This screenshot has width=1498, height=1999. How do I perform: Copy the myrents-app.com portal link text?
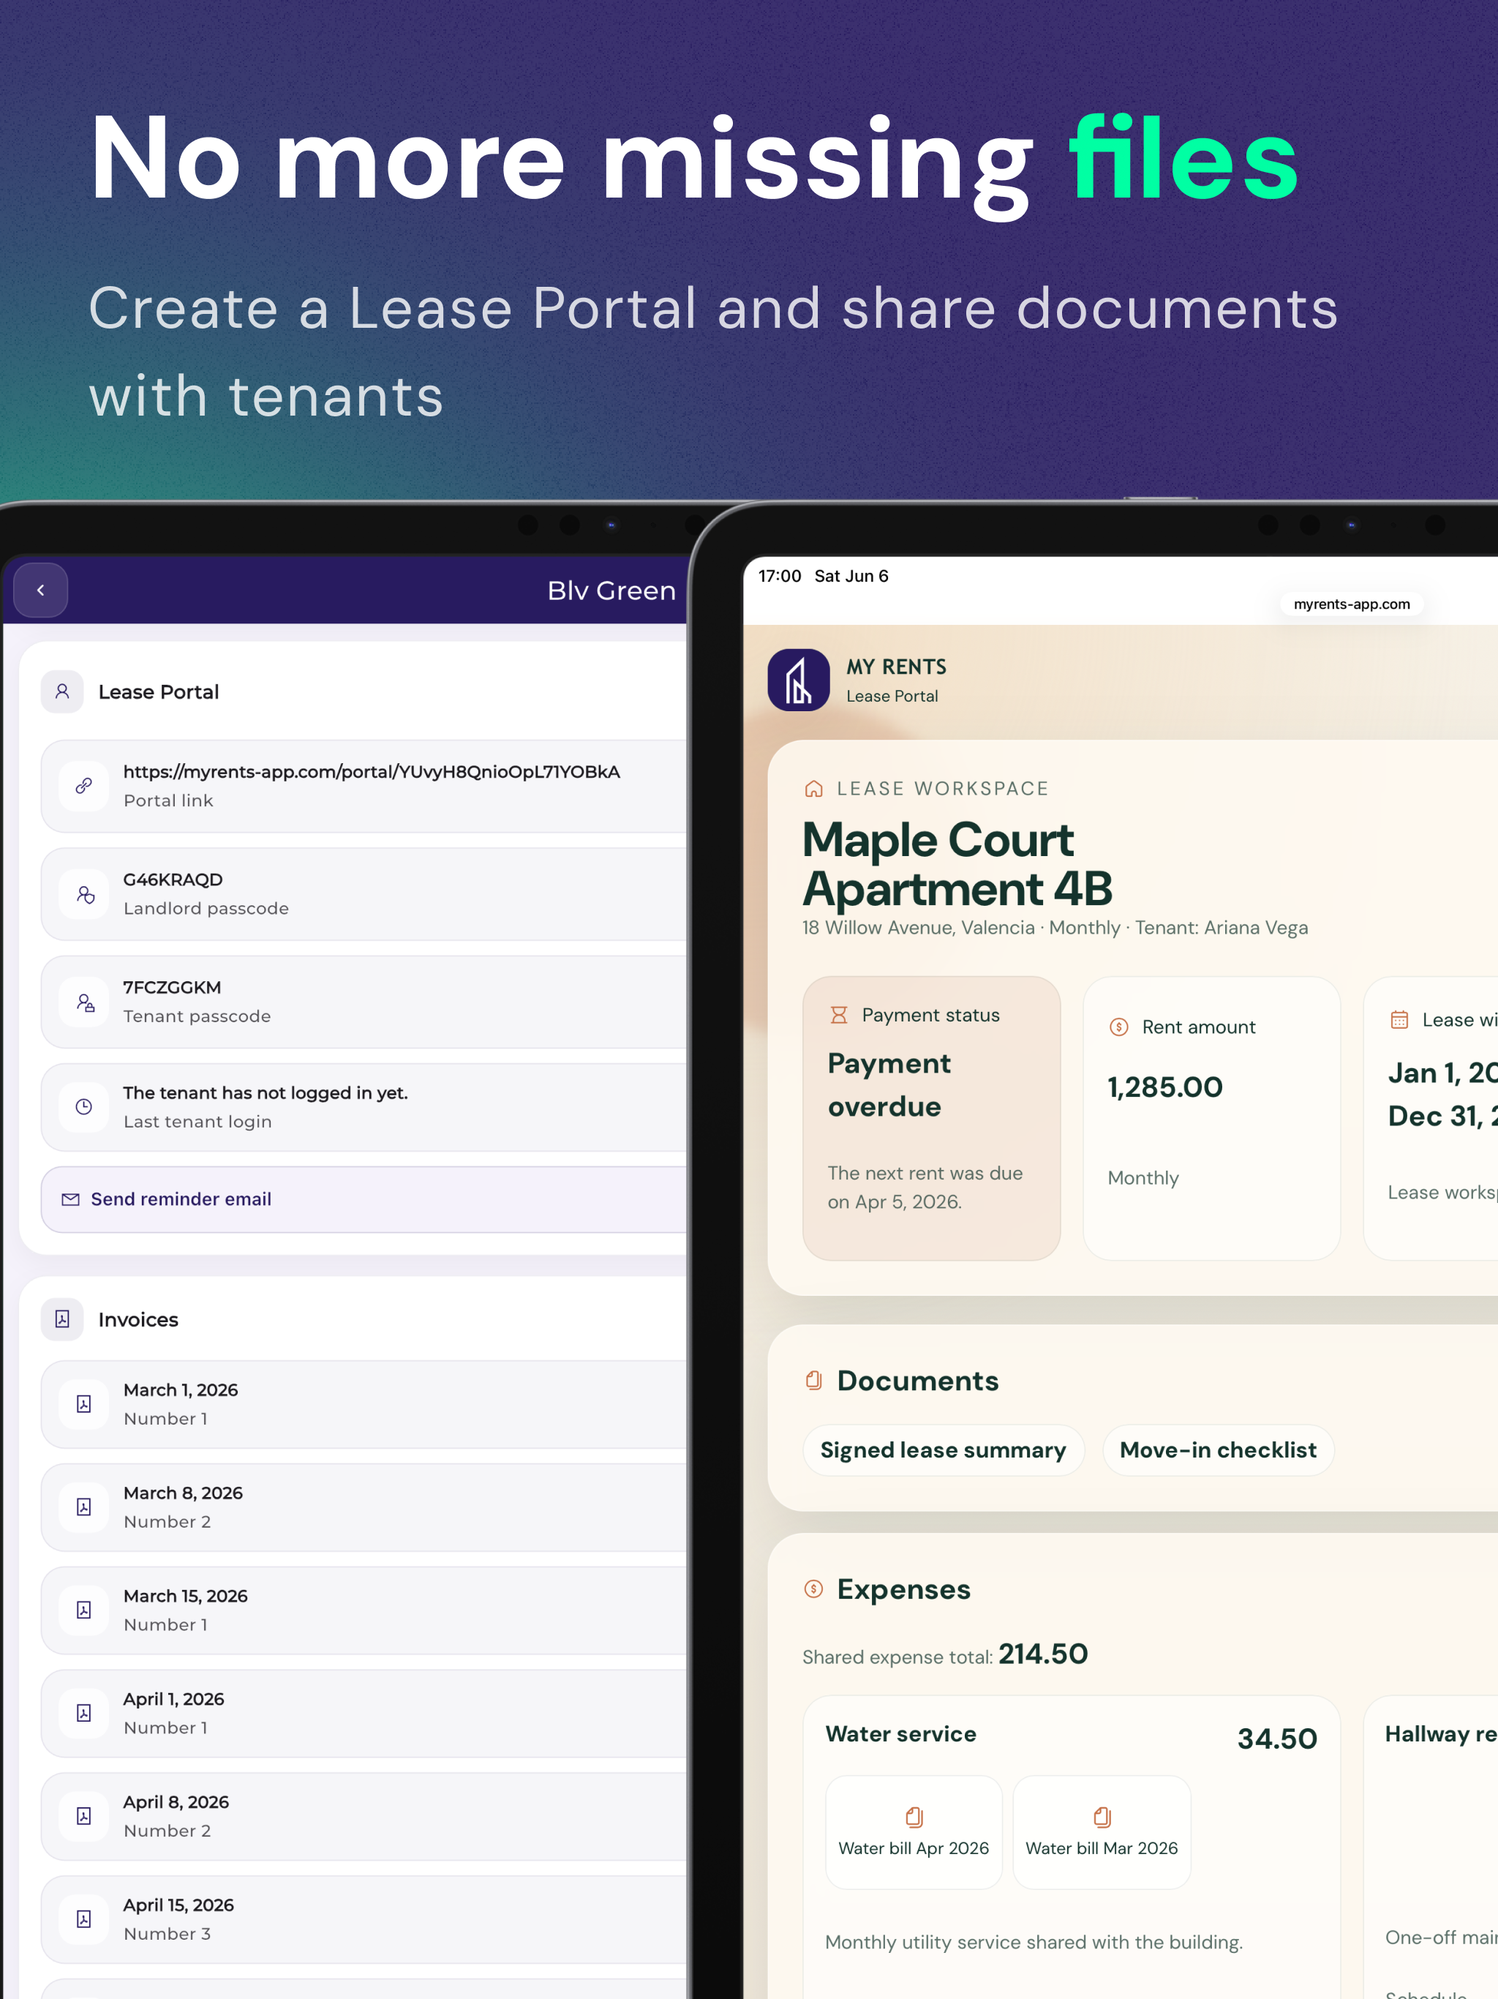pyautogui.click(x=372, y=772)
